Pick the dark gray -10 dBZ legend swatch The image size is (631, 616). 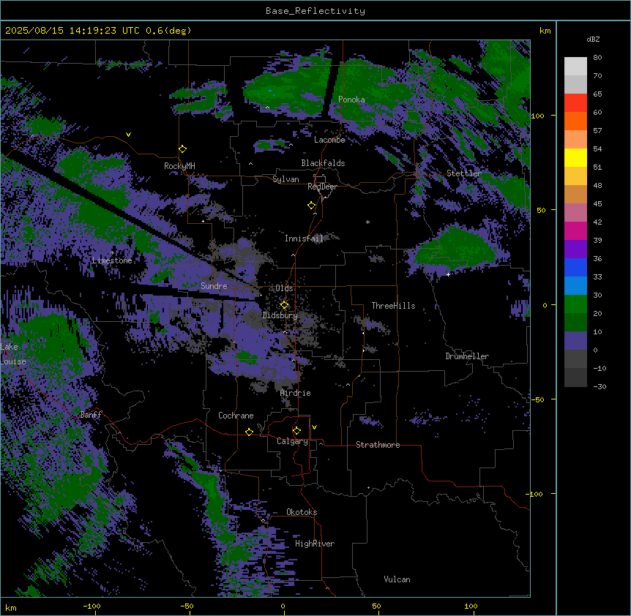point(575,378)
